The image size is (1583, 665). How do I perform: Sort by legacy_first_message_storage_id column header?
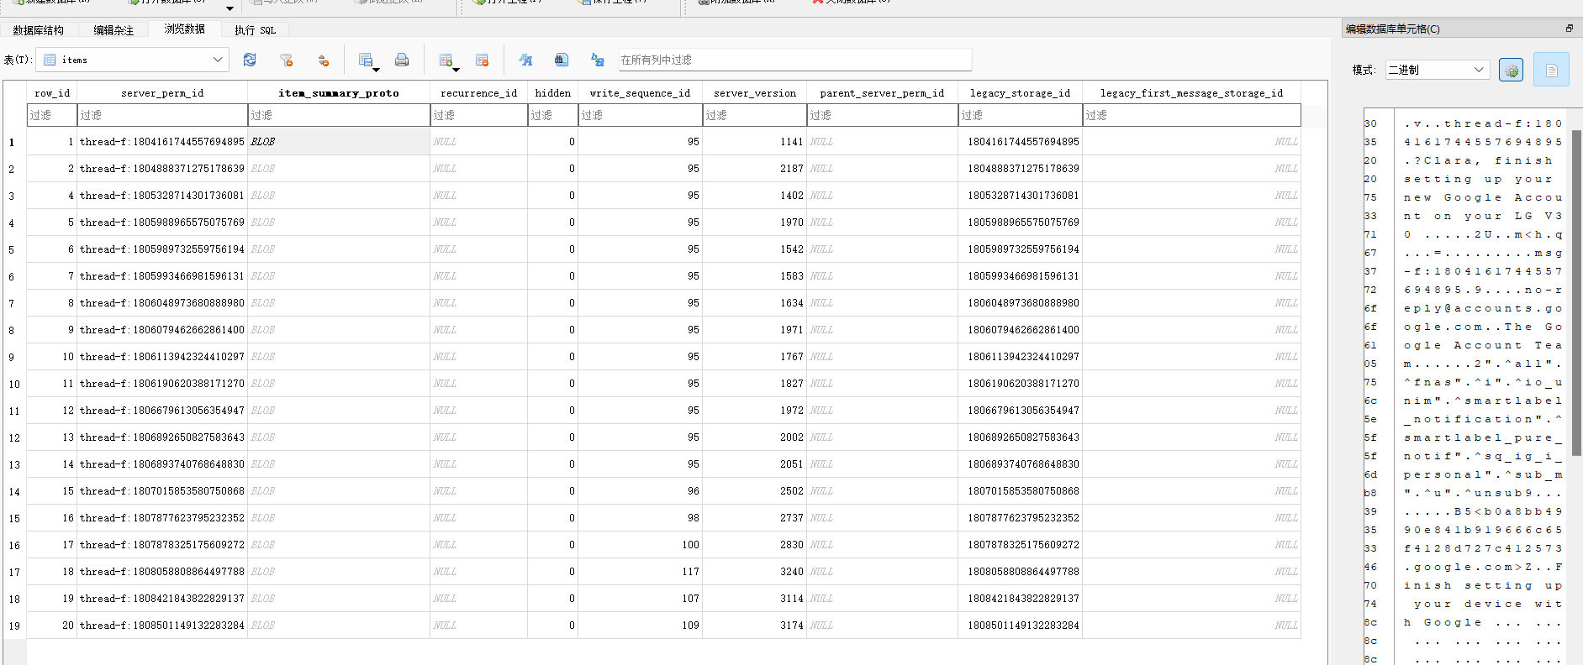pyautogui.click(x=1192, y=93)
